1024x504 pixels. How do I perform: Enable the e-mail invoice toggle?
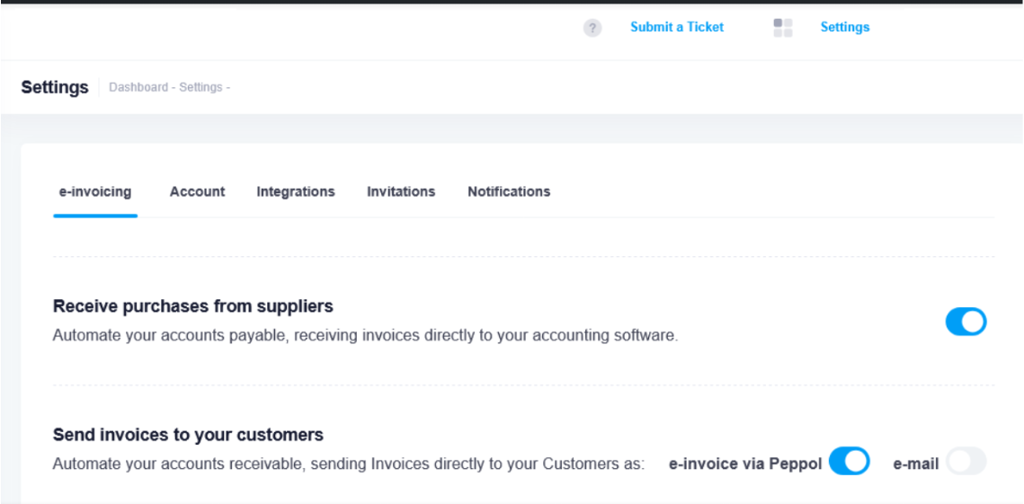(966, 462)
